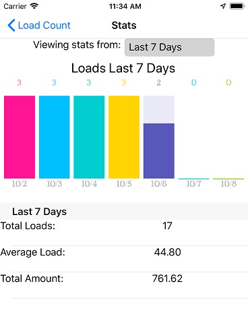Open the Last 7 Days dropdown

coord(169,47)
